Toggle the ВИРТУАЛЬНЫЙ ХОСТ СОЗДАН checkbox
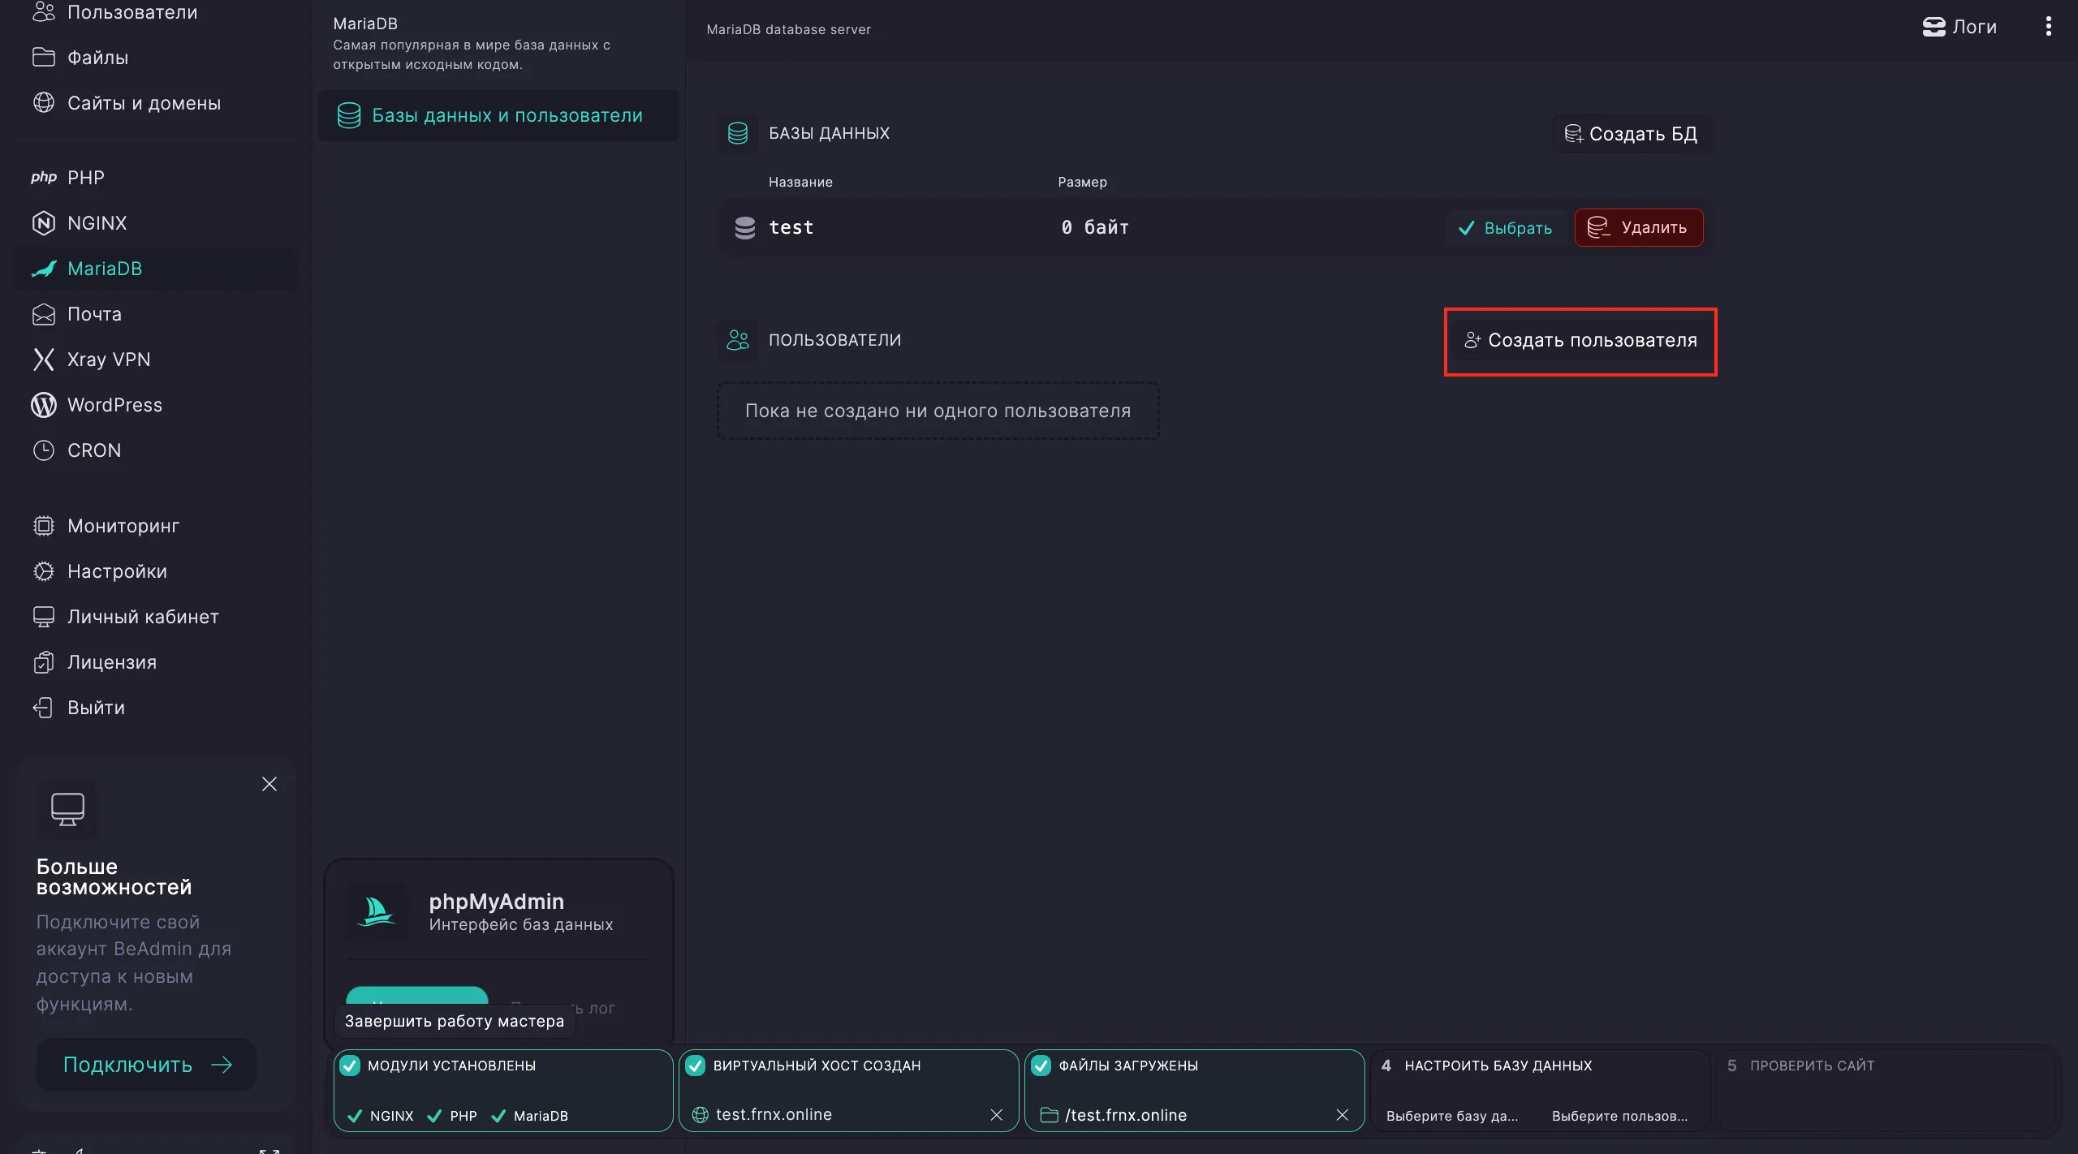Screen dimensions: 2078x1154 [x=696, y=1066]
